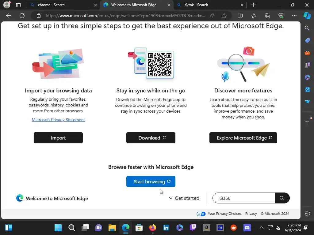
Task: Open split screen view
Action: click(240, 16)
